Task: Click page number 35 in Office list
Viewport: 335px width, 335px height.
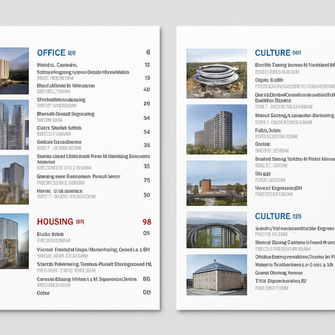Action: point(147,145)
